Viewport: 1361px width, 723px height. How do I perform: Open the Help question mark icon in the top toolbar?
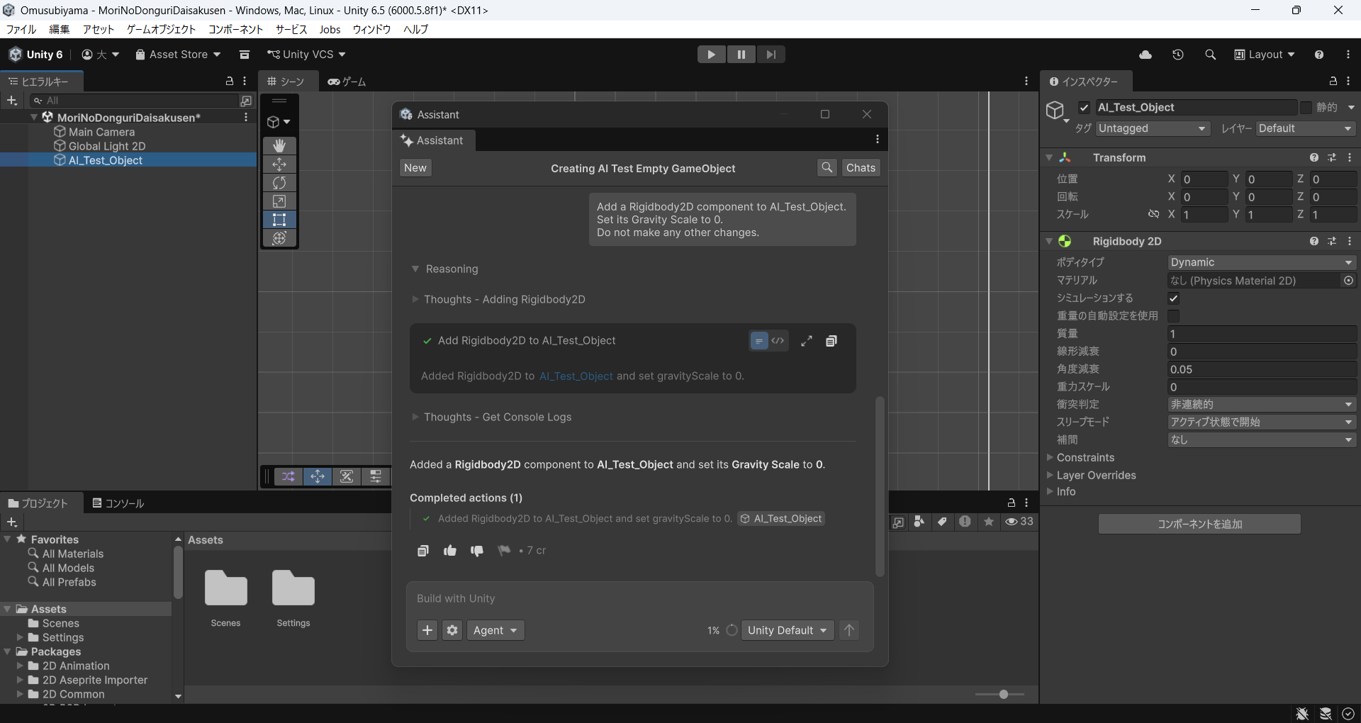click(1319, 55)
